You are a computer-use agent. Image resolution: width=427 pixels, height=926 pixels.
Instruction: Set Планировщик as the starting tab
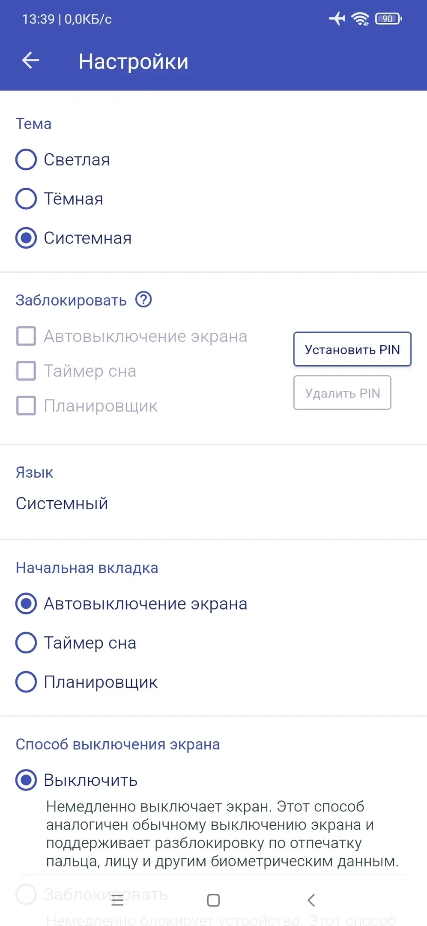click(x=26, y=682)
